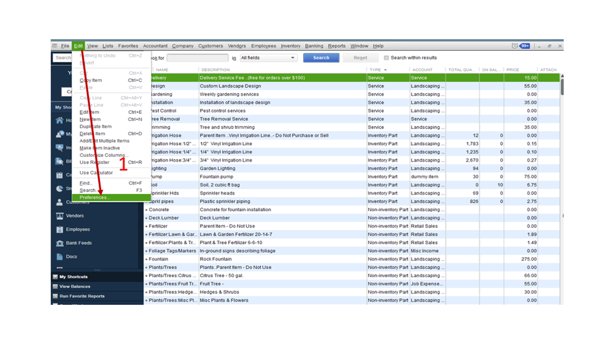Click the View Balances panel icon
The width and height of the screenshot is (613, 344).
pos(55,286)
